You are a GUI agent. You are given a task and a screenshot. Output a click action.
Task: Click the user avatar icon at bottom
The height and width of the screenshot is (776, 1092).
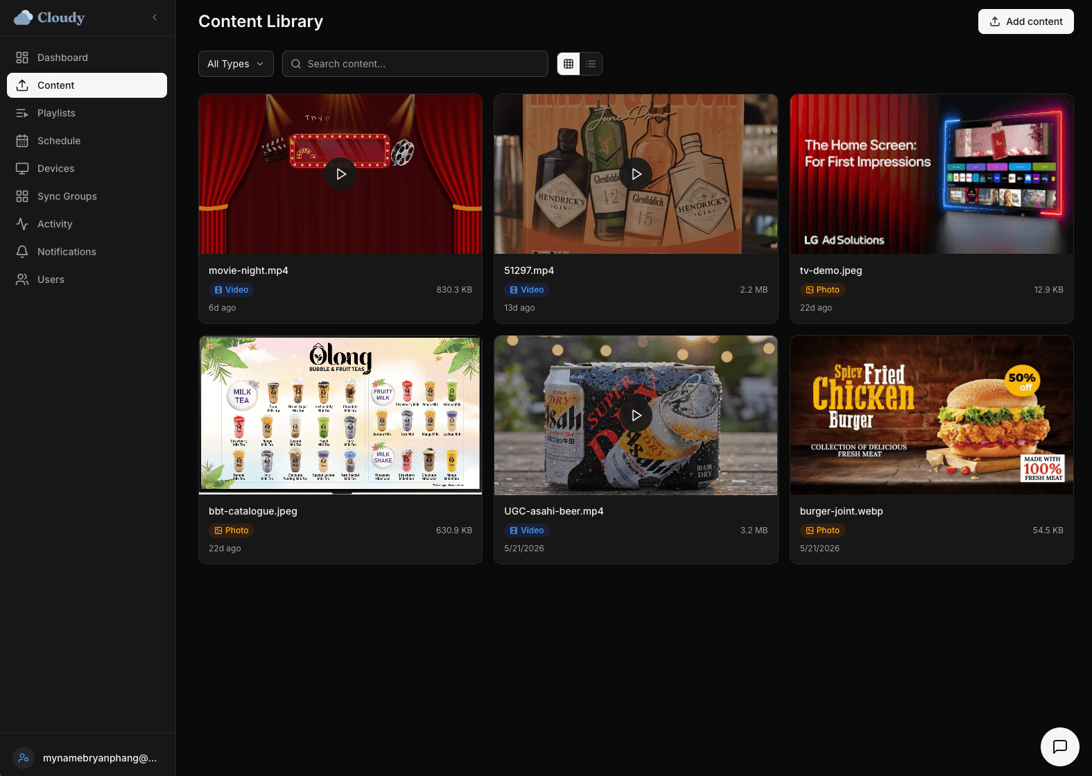[24, 758]
